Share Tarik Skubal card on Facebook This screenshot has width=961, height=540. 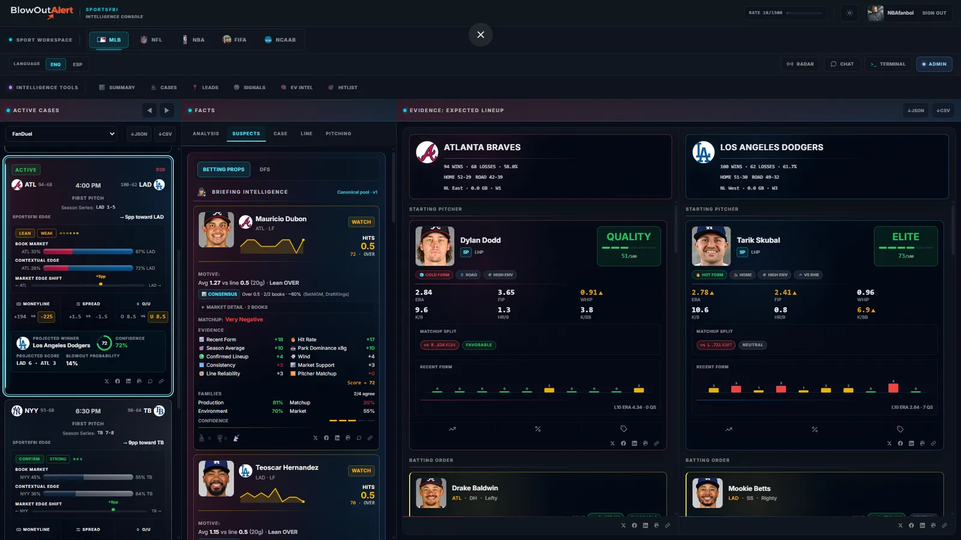point(900,443)
